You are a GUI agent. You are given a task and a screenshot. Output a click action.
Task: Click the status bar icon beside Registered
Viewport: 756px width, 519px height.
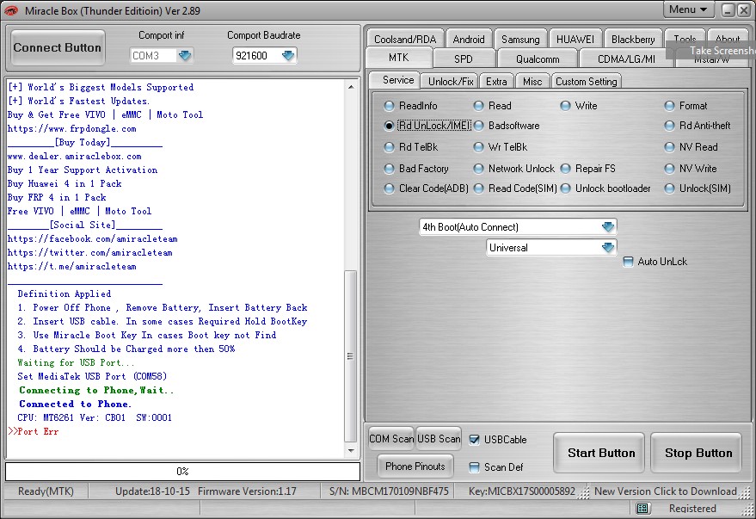tap(642, 508)
